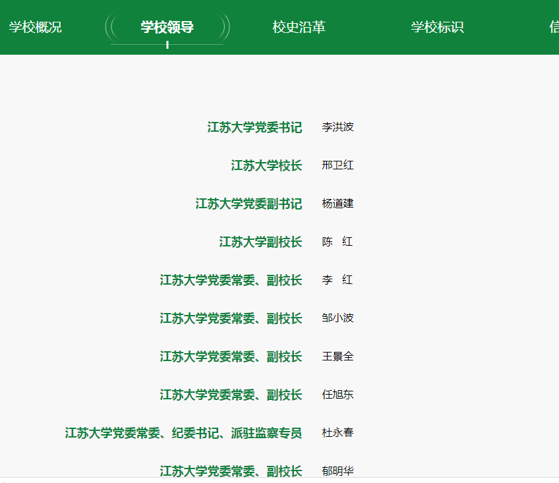Select the highlighted 学校领导 tab
Image resolution: width=559 pixels, height=483 pixels.
coord(167,27)
